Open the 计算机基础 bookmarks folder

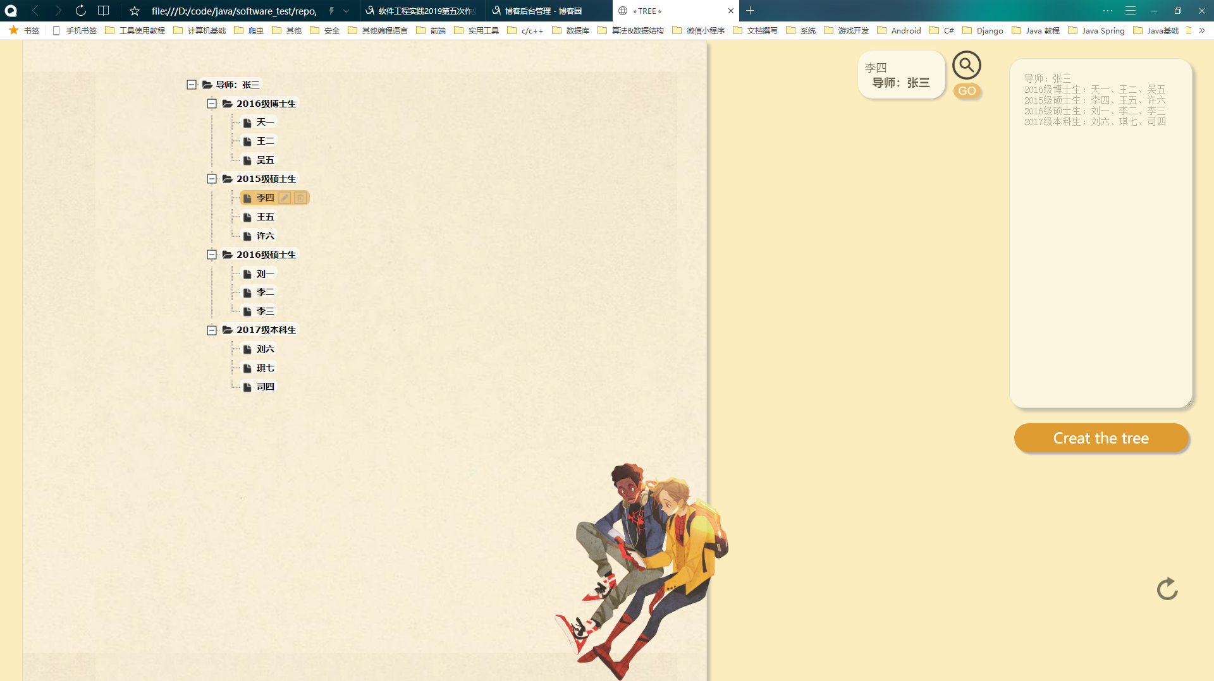pos(200,30)
